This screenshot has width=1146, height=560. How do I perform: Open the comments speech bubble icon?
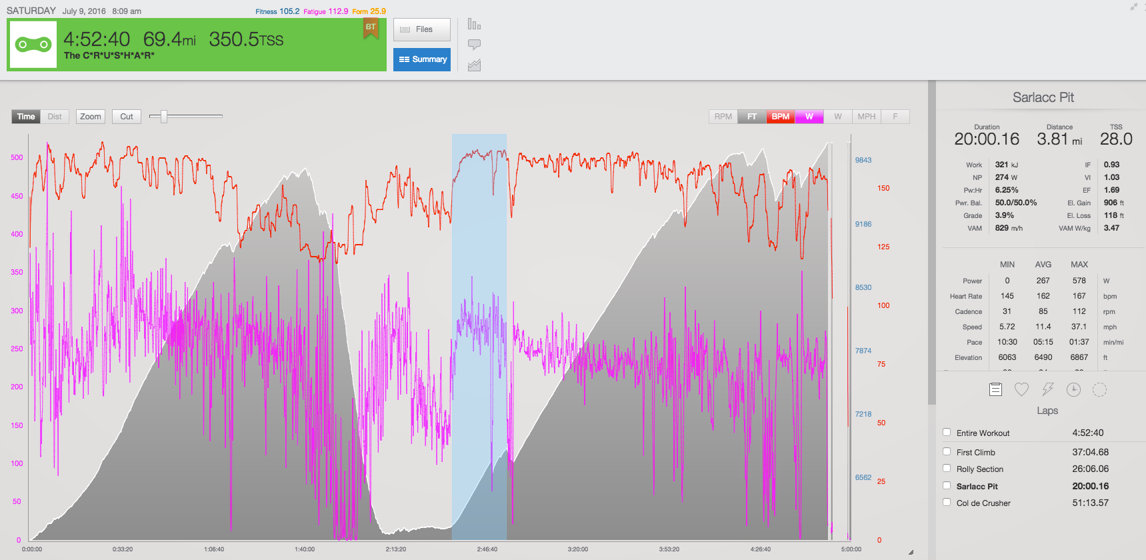(474, 45)
